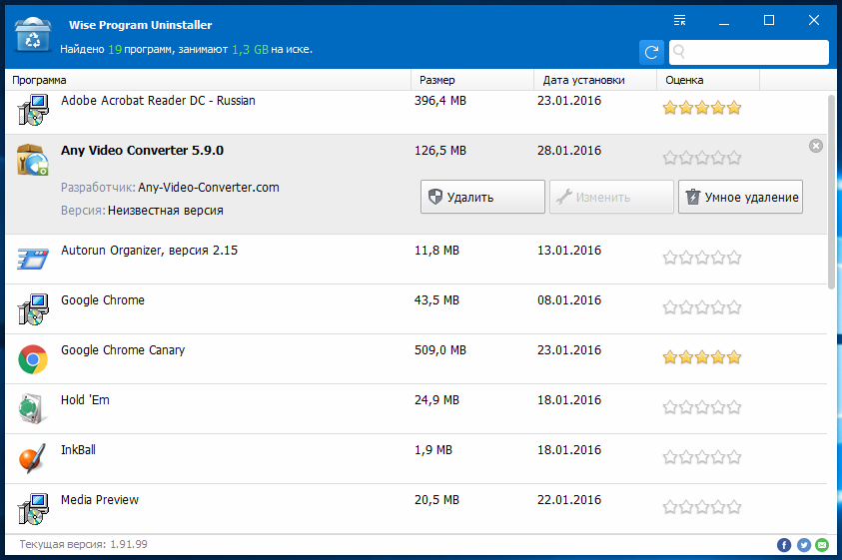Viewport: 842px width, 560px height.
Task: Select the Adobe Acrobat Reader DC - Russian row text
Action: point(158,101)
